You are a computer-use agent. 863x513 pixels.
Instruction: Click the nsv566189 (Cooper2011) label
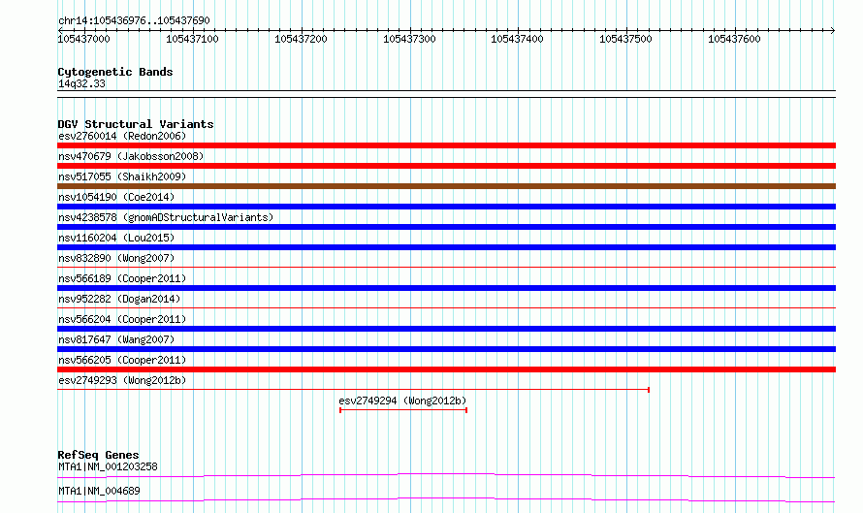pos(122,278)
